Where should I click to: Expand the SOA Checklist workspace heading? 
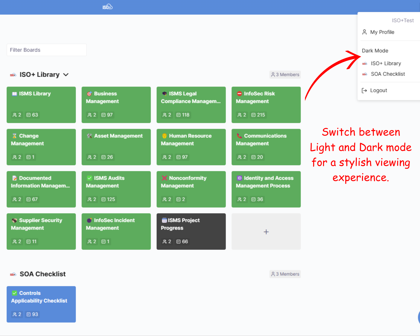[x=42, y=274]
